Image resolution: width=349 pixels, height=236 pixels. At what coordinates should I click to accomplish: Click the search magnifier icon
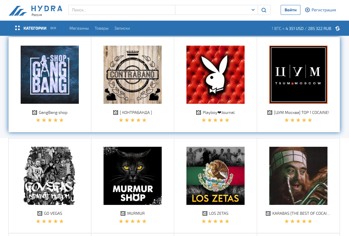pos(264,10)
